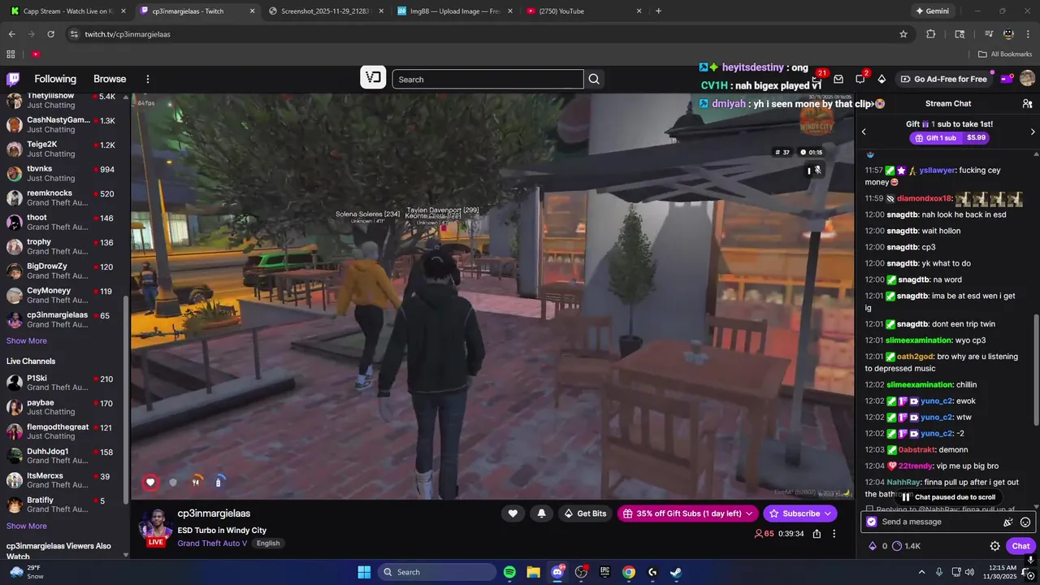Click the search magnifier button
Viewport: 1040px width, 585px height.
click(594, 79)
